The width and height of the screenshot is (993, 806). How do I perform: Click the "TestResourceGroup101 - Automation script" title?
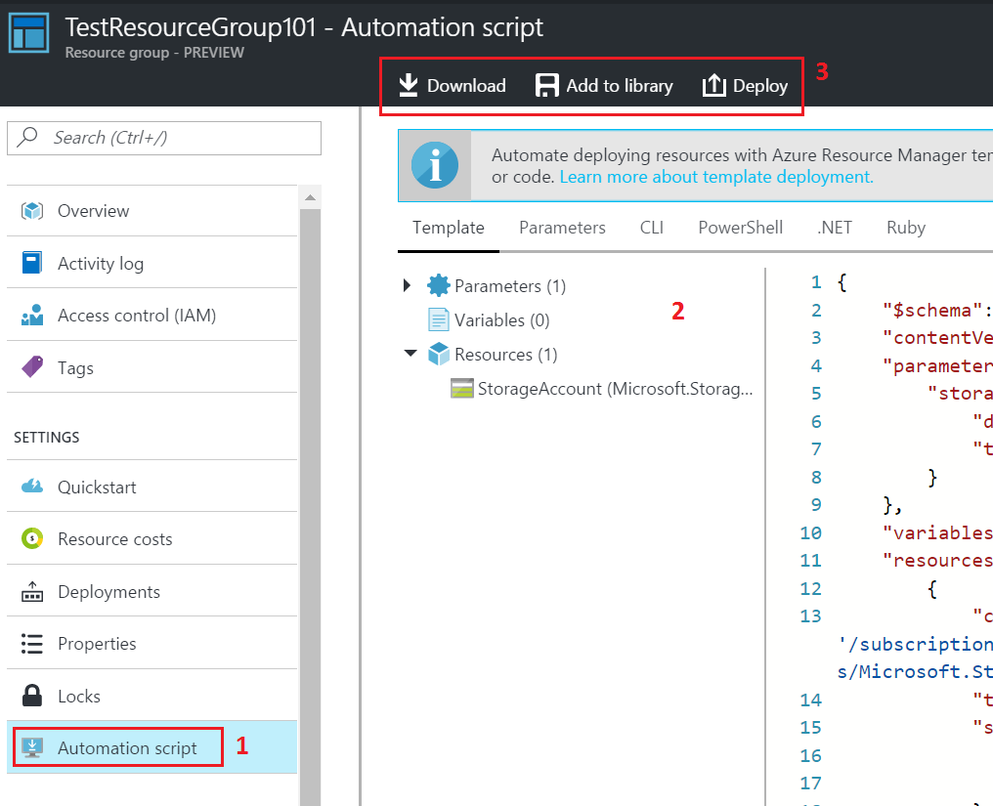(304, 27)
